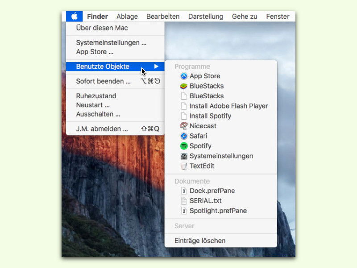
Task: Click the green Spotify icon
Action: tap(184, 146)
